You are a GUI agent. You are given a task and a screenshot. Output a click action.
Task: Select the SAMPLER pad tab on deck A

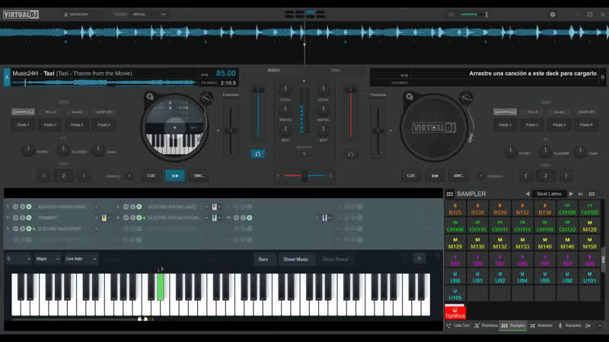pyautogui.click(x=104, y=112)
